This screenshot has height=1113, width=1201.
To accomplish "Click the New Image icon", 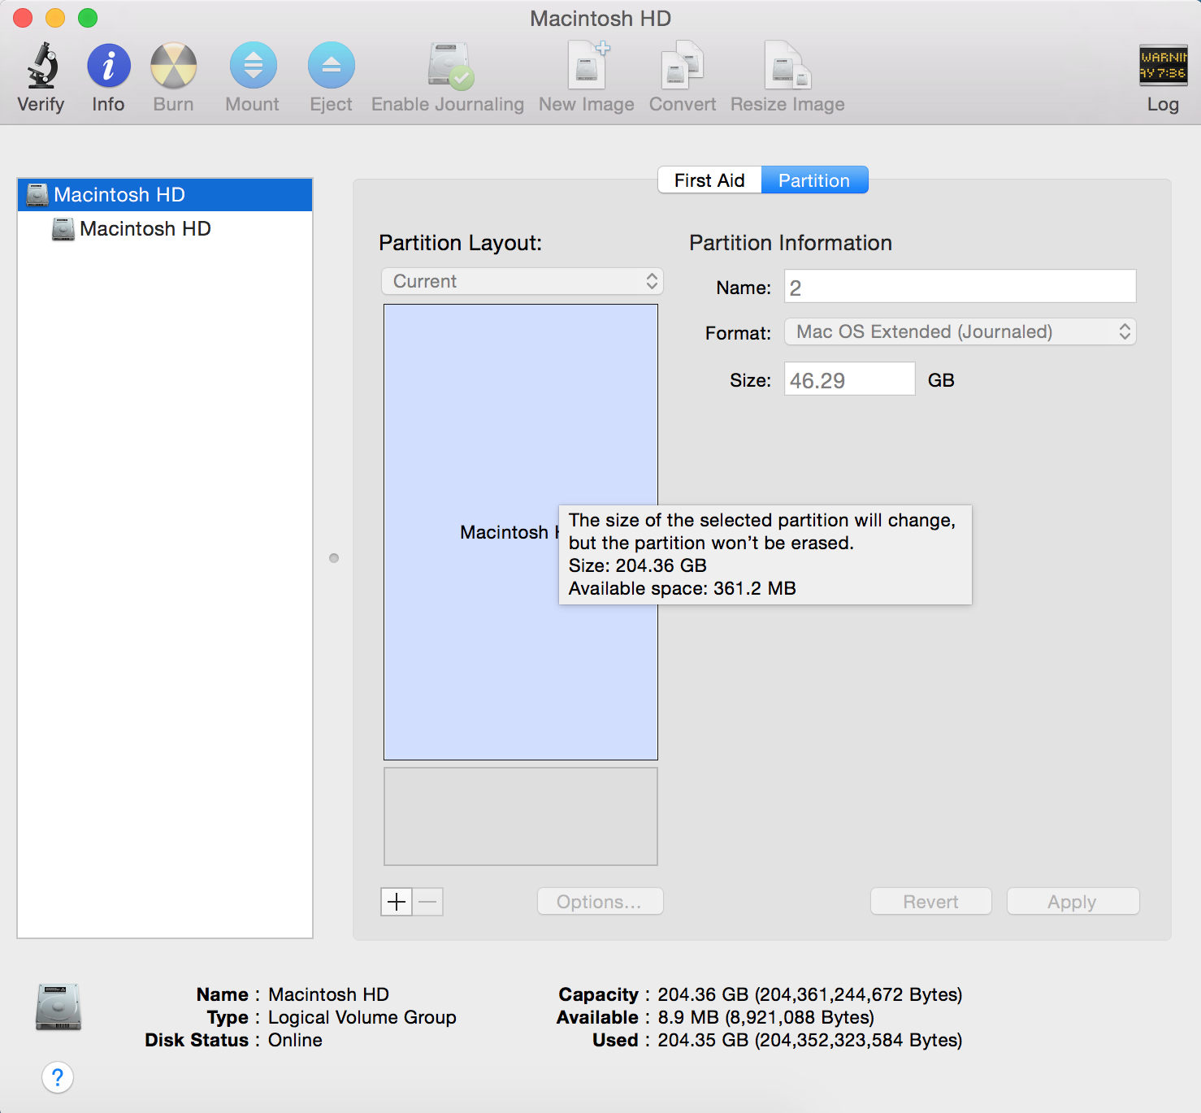I will (x=587, y=66).
